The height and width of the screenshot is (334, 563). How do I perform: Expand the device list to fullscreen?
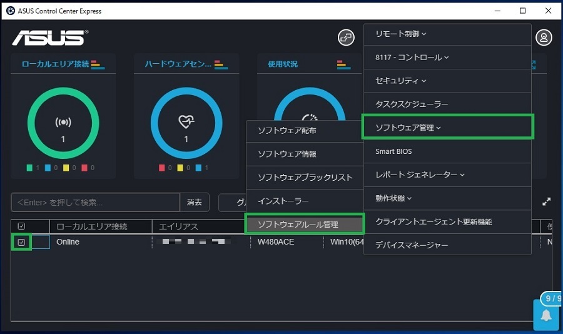pyautogui.click(x=546, y=202)
